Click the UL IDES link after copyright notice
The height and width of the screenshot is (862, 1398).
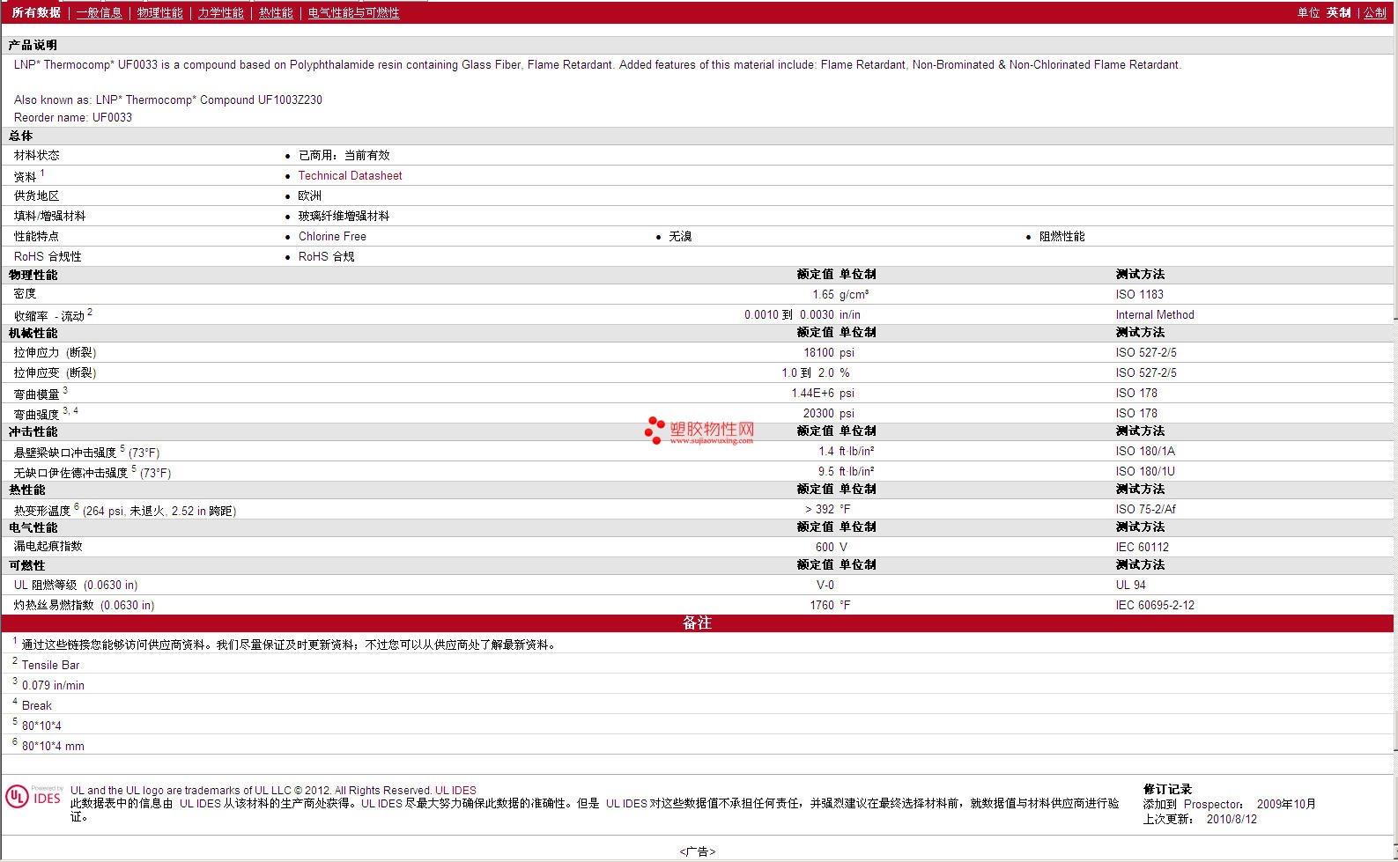tap(455, 790)
